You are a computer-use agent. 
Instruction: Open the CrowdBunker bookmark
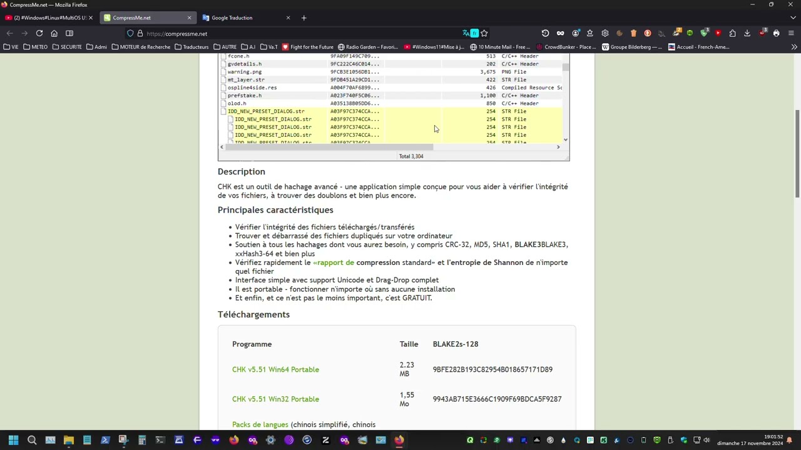pyautogui.click(x=566, y=47)
